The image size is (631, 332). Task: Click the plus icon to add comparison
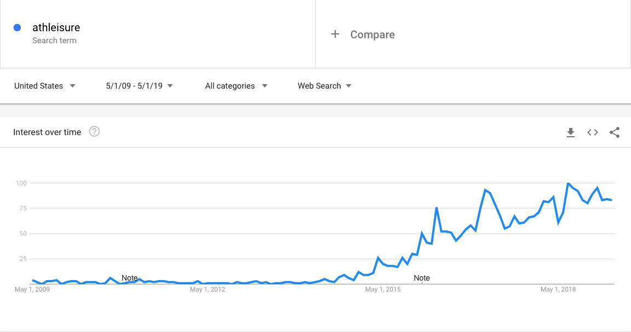click(335, 34)
